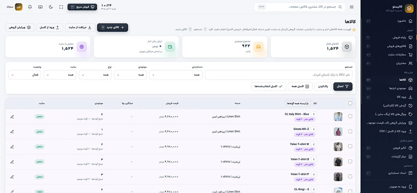This screenshot has height=193, width=417.
Task: Open آنالیز فروش in the sidebar
Action: click(389, 148)
